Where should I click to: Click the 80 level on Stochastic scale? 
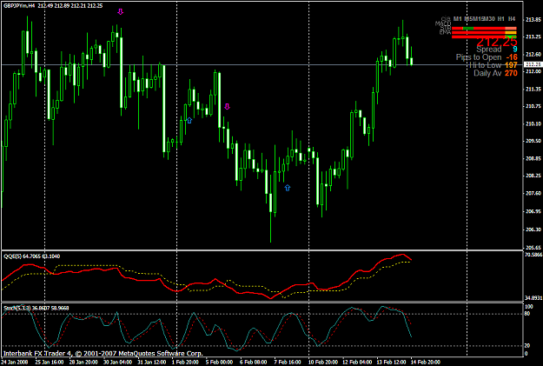527,314
